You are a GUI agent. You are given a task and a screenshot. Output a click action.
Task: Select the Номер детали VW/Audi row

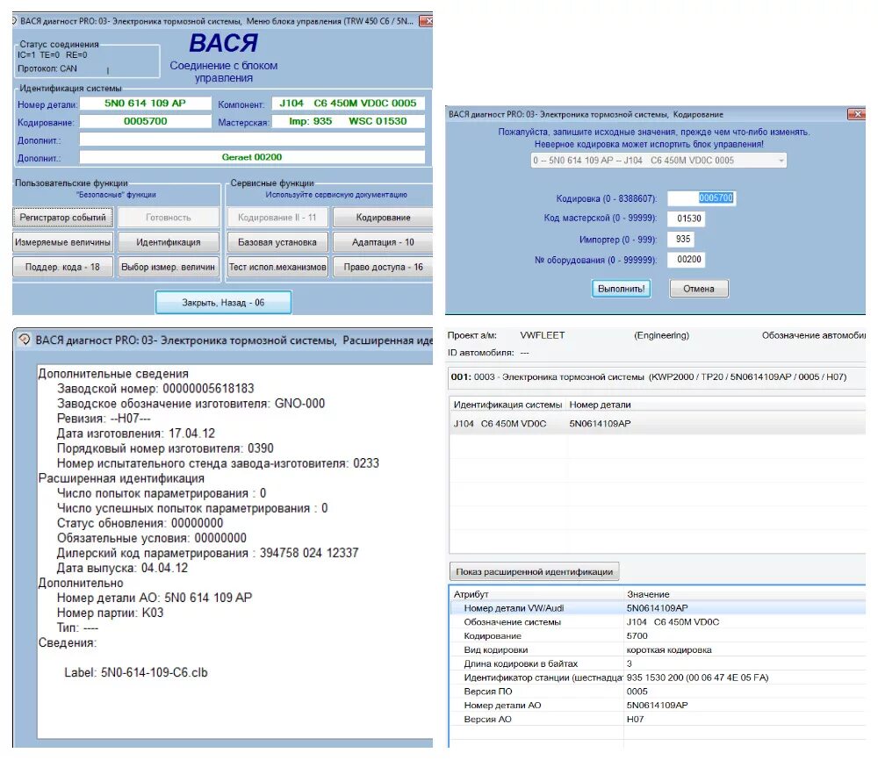click(658, 608)
